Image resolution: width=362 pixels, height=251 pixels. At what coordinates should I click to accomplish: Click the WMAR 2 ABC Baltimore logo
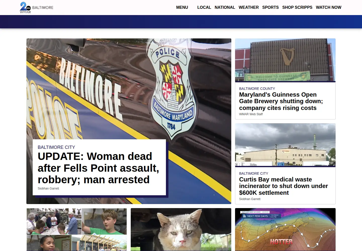(37, 8)
